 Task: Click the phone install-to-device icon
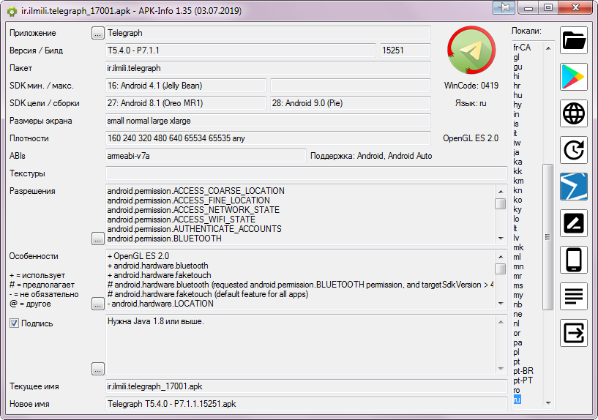click(574, 260)
